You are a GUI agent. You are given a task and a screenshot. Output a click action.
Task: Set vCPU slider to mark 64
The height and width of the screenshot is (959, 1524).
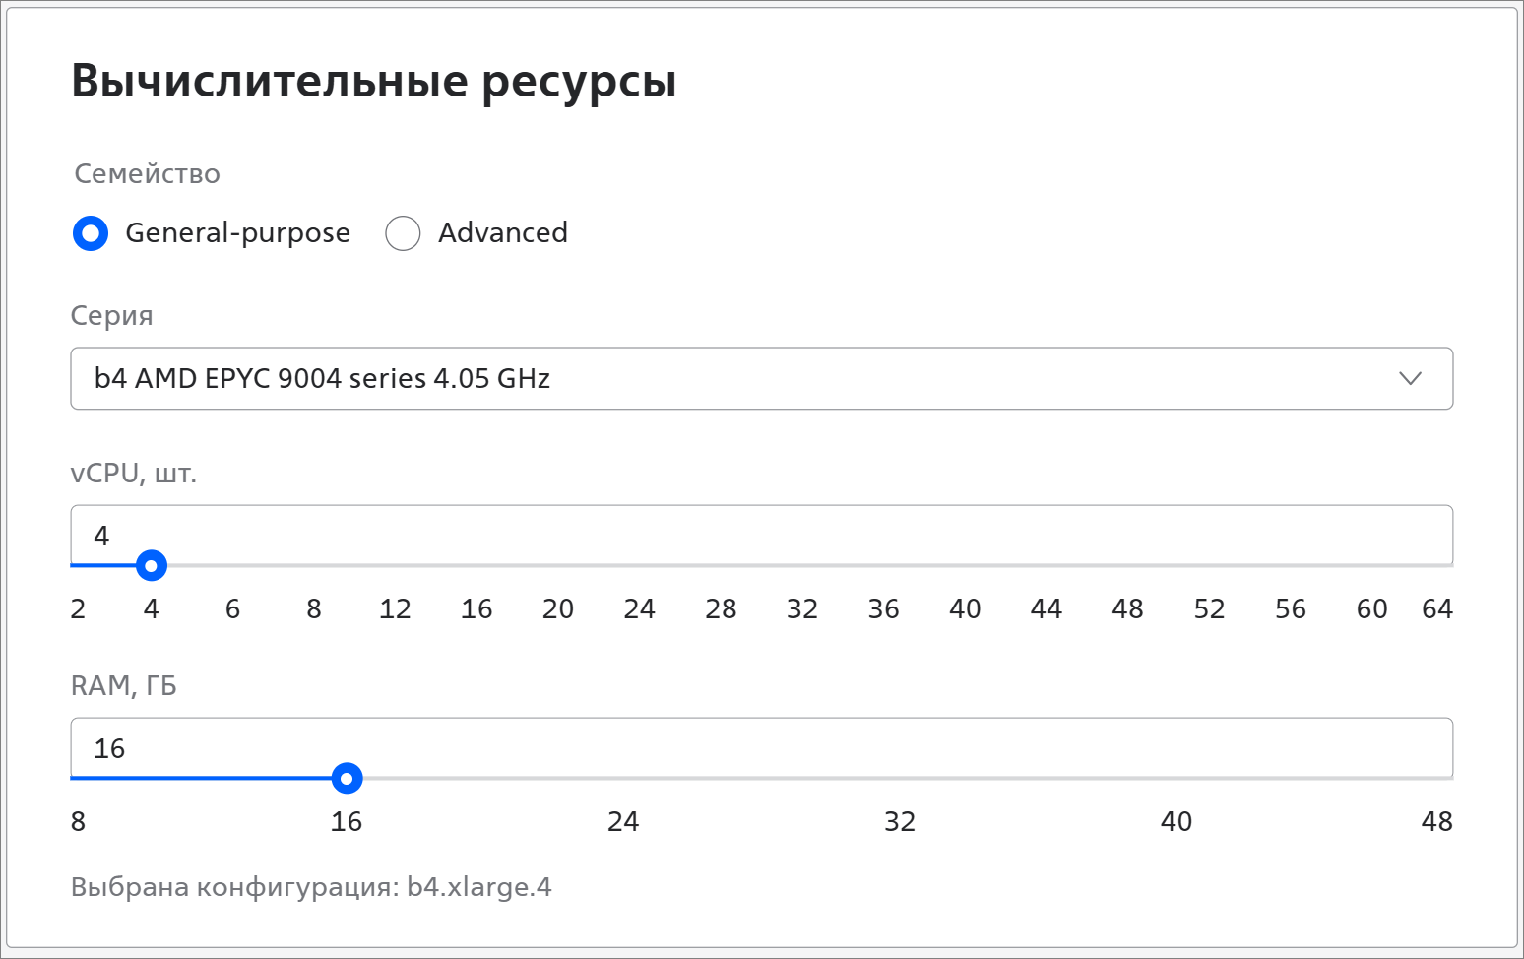pyautogui.click(x=1437, y=608)
